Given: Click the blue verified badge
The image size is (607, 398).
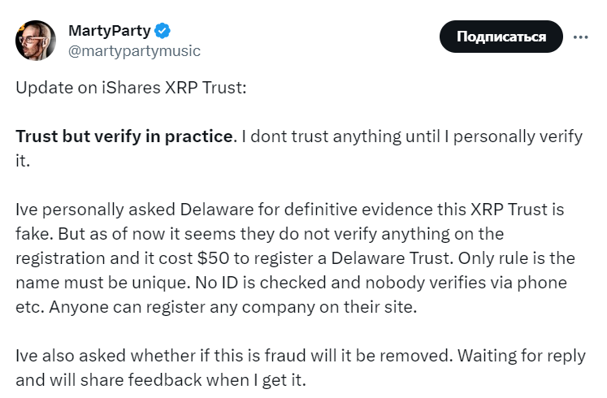Looking at the screenshot, I should (163, 31).
